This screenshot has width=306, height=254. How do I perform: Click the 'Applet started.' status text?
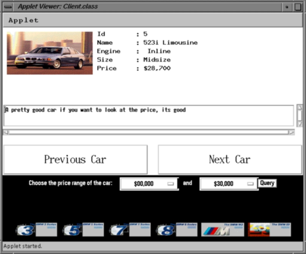point(23,246)
